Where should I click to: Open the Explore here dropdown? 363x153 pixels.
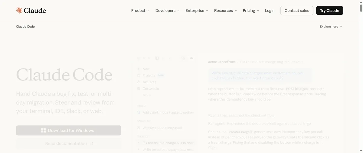(331, 27)
